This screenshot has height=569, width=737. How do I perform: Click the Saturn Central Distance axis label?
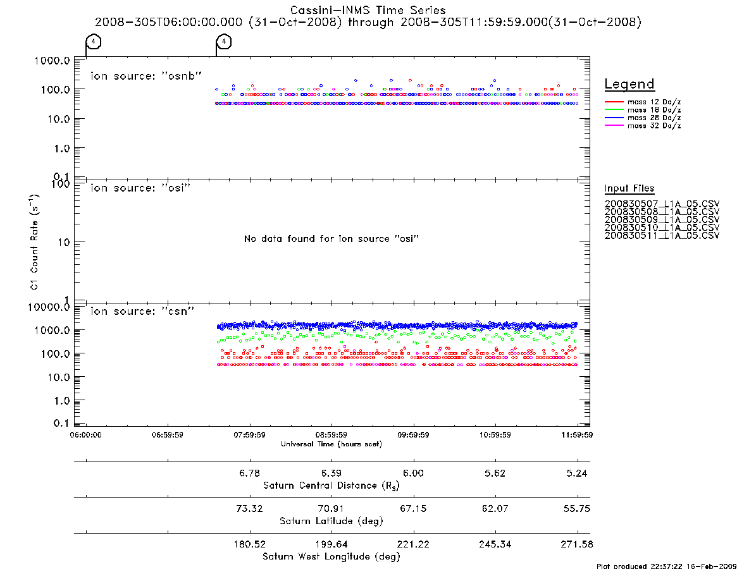(x=331, y=486)
